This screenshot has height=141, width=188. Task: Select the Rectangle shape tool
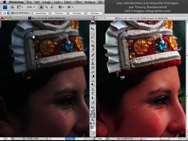[92, 102]
